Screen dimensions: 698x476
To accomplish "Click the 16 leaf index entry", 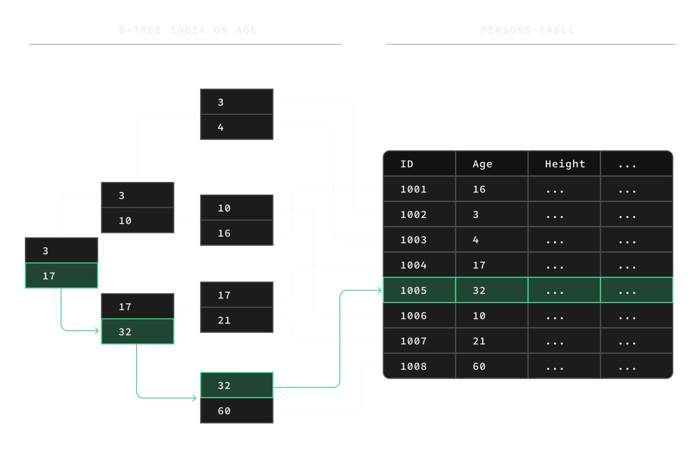I will tap(236, 233).
